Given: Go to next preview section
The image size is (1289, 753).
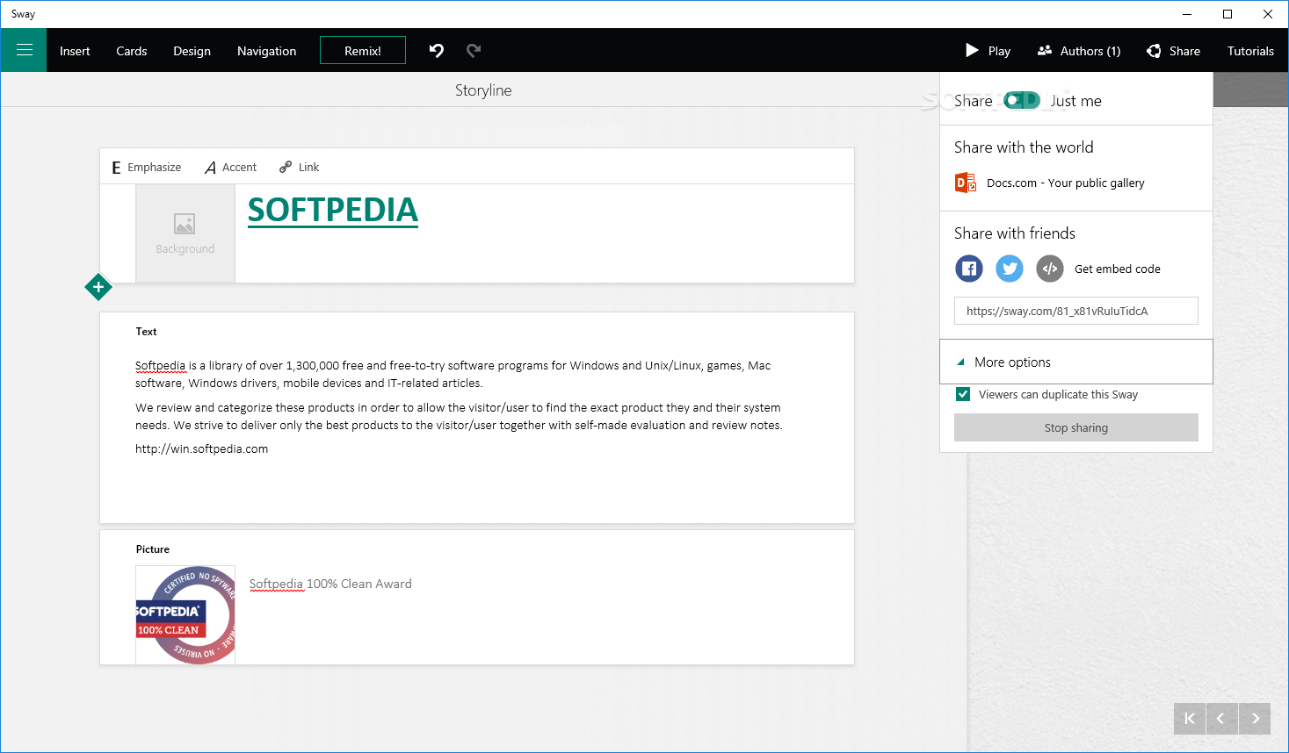Looking at the screenshot, I should pyautogui.click(x=1255, y=718).
